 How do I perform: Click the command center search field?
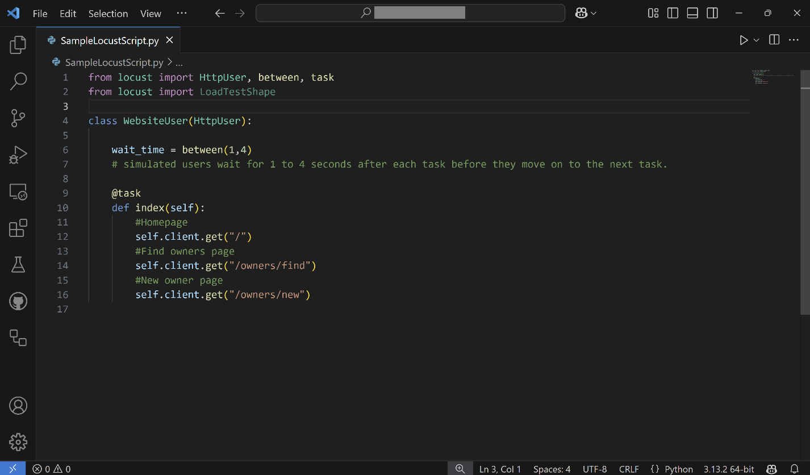410,13
